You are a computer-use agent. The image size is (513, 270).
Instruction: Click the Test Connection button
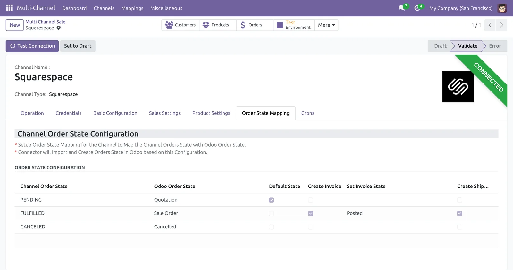(x=32, y=46)
